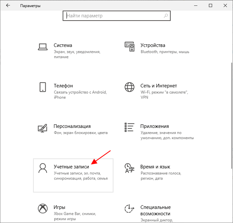Click the 'Bluetooth, принтеры, мышь' description

click(165, 52)
